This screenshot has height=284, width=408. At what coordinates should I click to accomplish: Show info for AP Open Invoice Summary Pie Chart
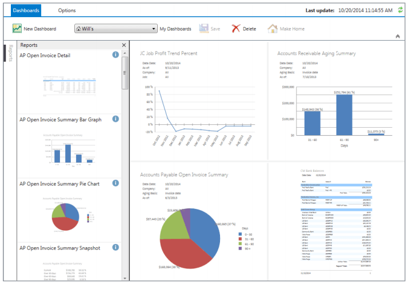point(115,183)
